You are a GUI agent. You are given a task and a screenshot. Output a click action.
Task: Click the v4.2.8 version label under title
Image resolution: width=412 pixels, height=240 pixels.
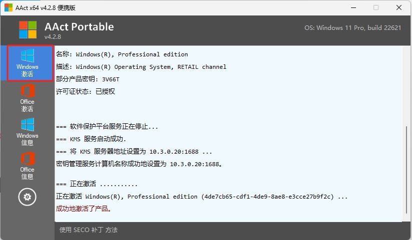52,37
